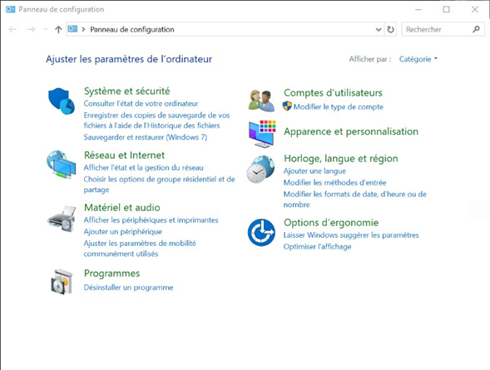The image size is (490, 370).
Task: Open Consulter l'état de votre ordinateur
Action: (x=141, y=103)
